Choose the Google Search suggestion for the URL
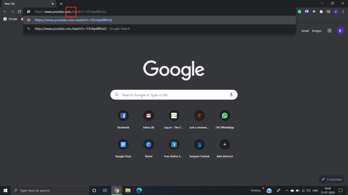 point(160,29)
